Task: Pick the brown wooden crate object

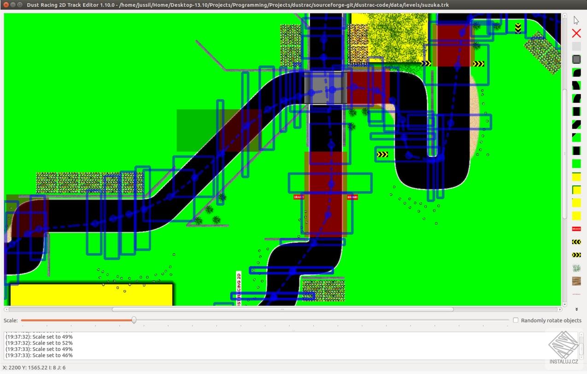Action: click(576, 280)
